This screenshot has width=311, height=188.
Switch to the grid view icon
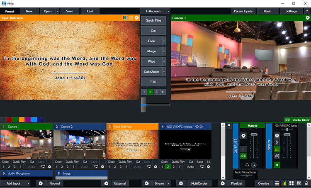click(292, 183)
